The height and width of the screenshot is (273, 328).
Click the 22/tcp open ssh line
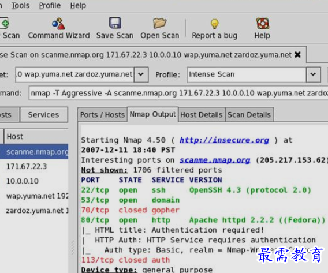tap(196, 190)
